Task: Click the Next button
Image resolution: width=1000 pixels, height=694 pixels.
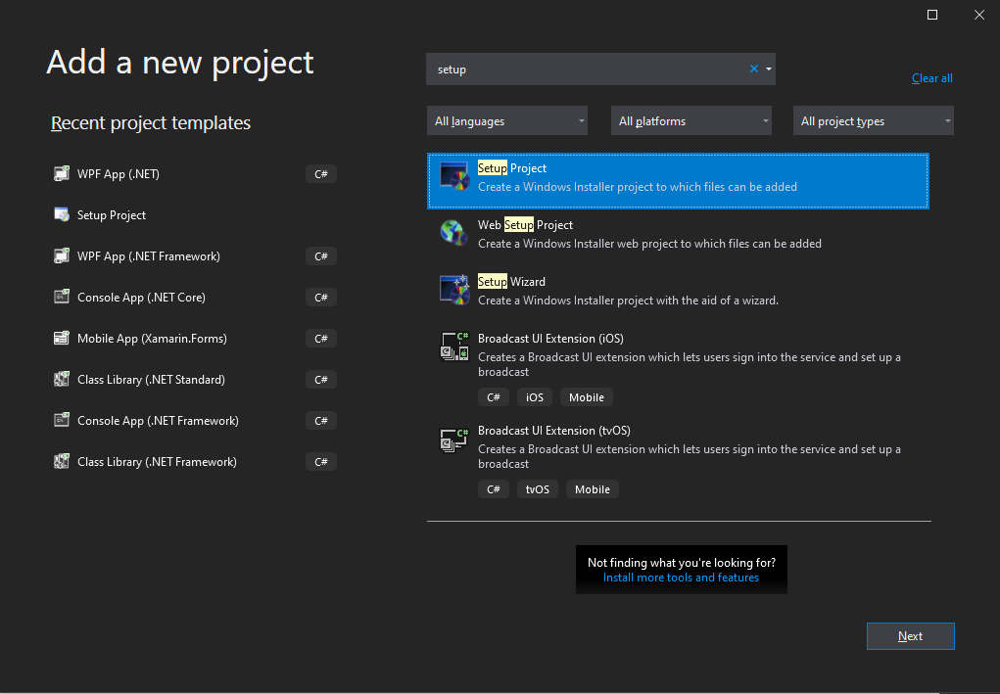Action: point(910,636)
